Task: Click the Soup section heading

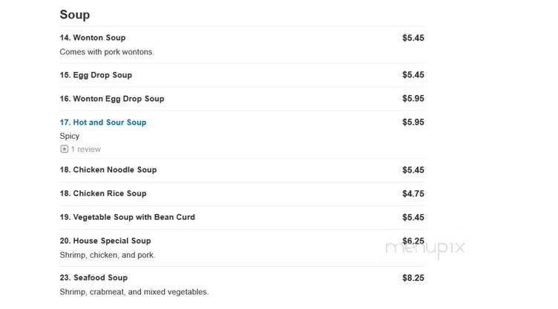Action: tap(75, 15)
